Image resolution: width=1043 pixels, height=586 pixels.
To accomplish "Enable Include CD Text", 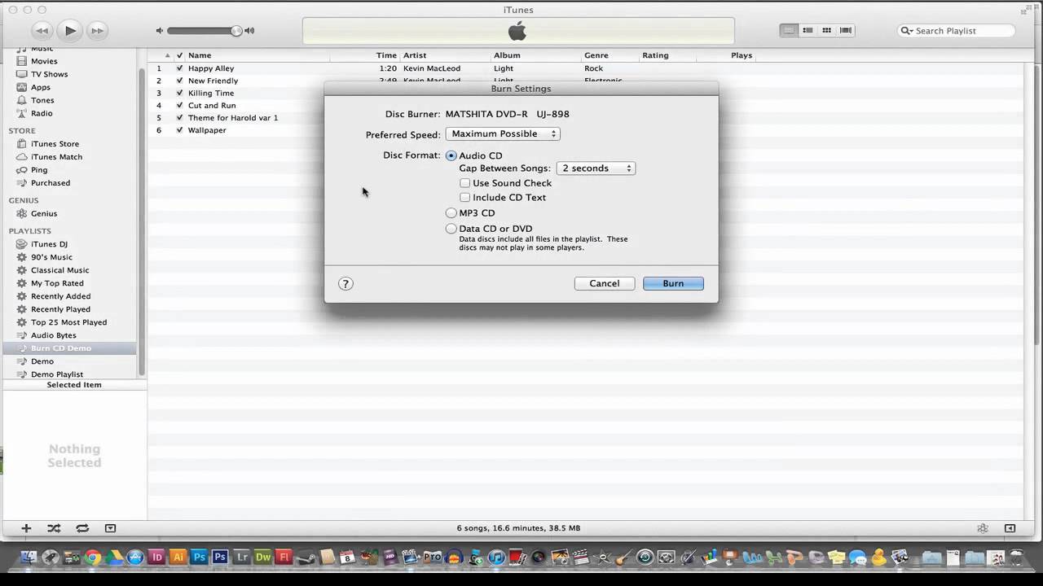I will 465,198.
